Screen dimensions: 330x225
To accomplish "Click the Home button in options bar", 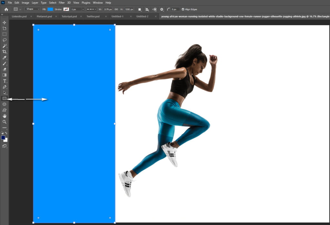I will tap(6, 9).
